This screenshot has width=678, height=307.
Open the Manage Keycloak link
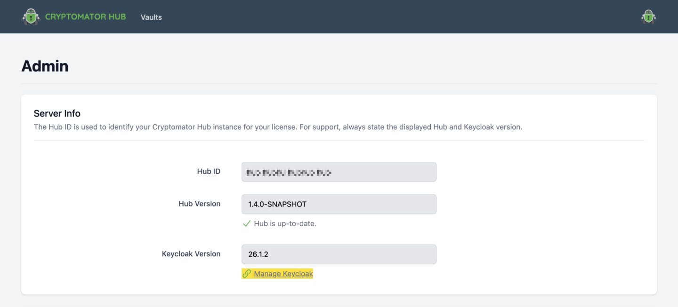tap(283, 274)
